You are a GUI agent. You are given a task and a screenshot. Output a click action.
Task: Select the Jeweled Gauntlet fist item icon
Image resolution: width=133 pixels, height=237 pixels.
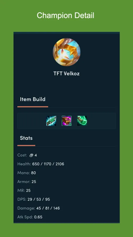click(67, 121)
